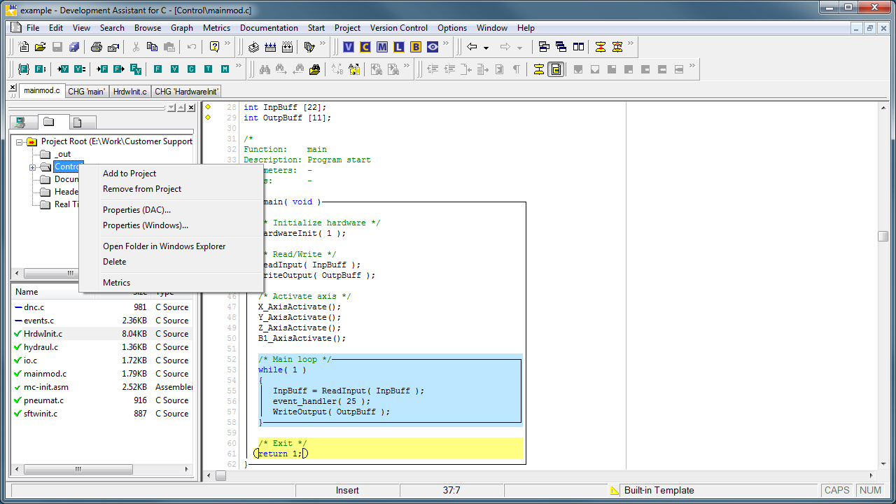This screenshot has height=504, width=896.
Task: Select Open Folder in Windows Explorer
Action: tap(164, 246)
